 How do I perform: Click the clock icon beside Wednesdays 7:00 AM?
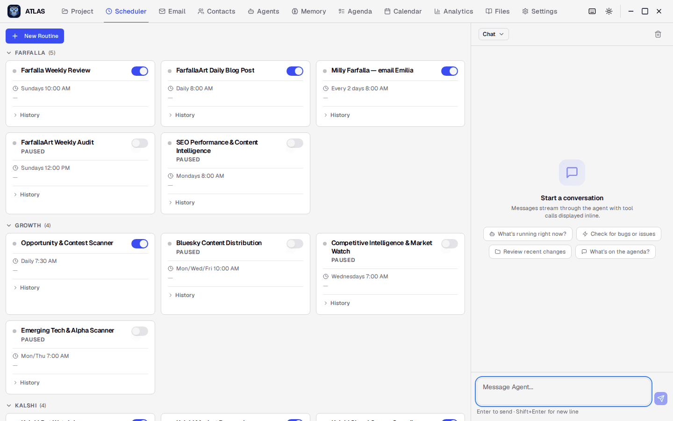coord(326,276)
